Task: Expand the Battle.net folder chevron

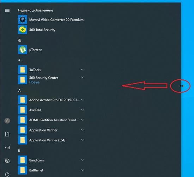Action: coord(82,170)
